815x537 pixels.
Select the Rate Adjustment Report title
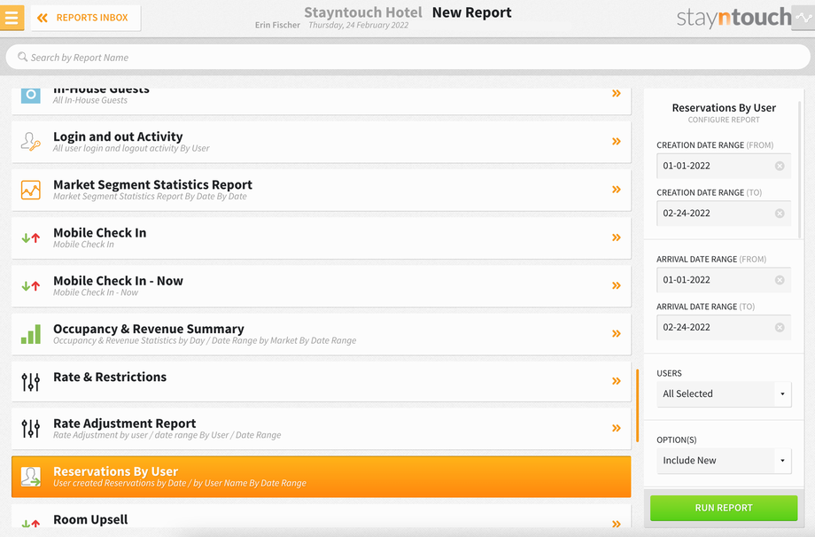coord(124,424)
